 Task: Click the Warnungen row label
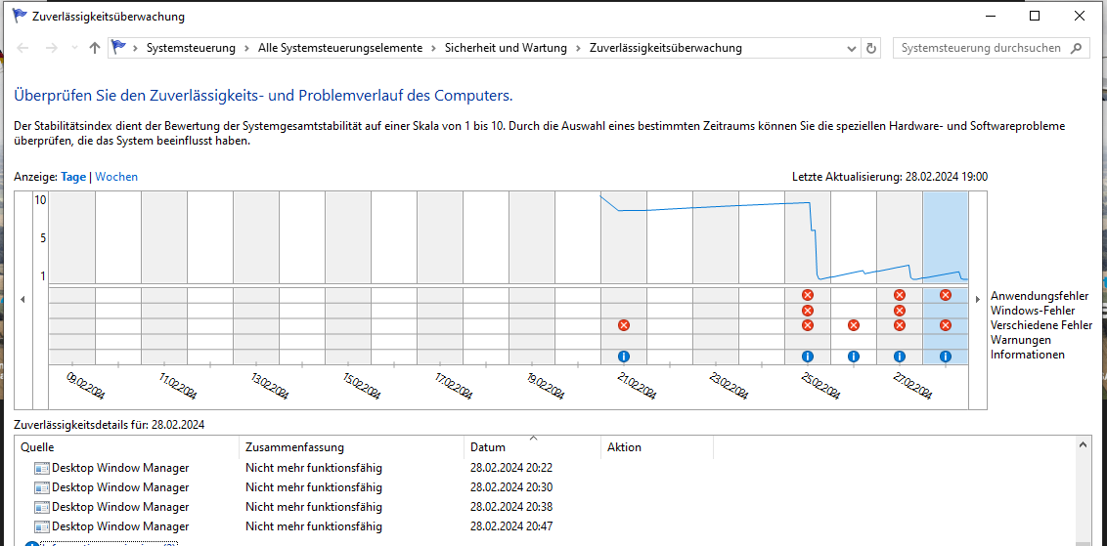[1021, 340]
